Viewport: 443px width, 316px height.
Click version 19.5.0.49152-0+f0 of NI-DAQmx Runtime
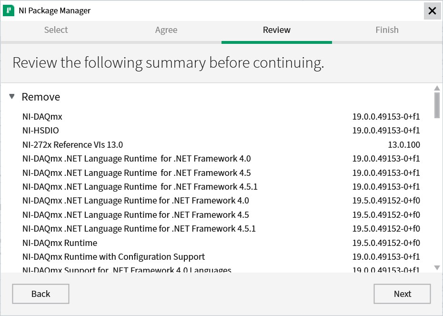coord(386,243)
